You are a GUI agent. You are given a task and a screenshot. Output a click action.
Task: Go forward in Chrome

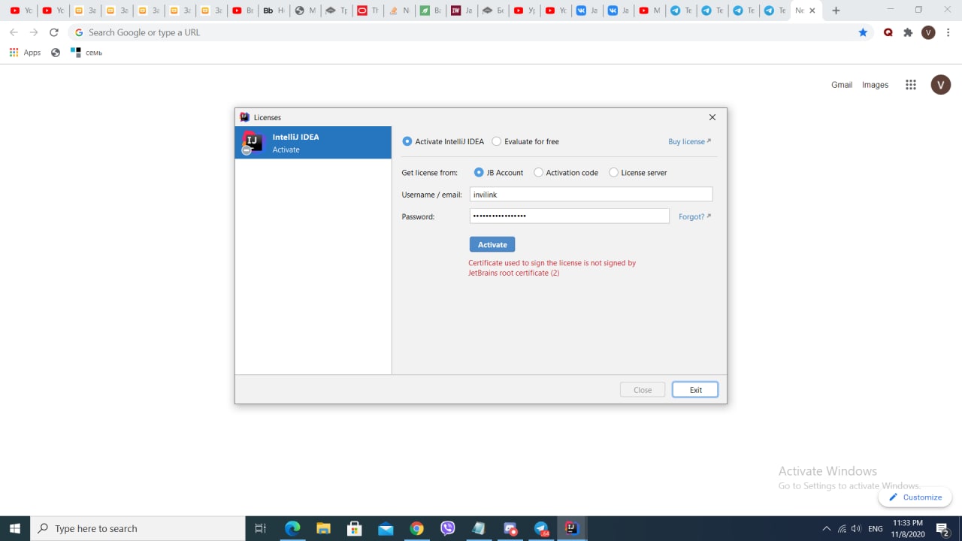[34, 32]
